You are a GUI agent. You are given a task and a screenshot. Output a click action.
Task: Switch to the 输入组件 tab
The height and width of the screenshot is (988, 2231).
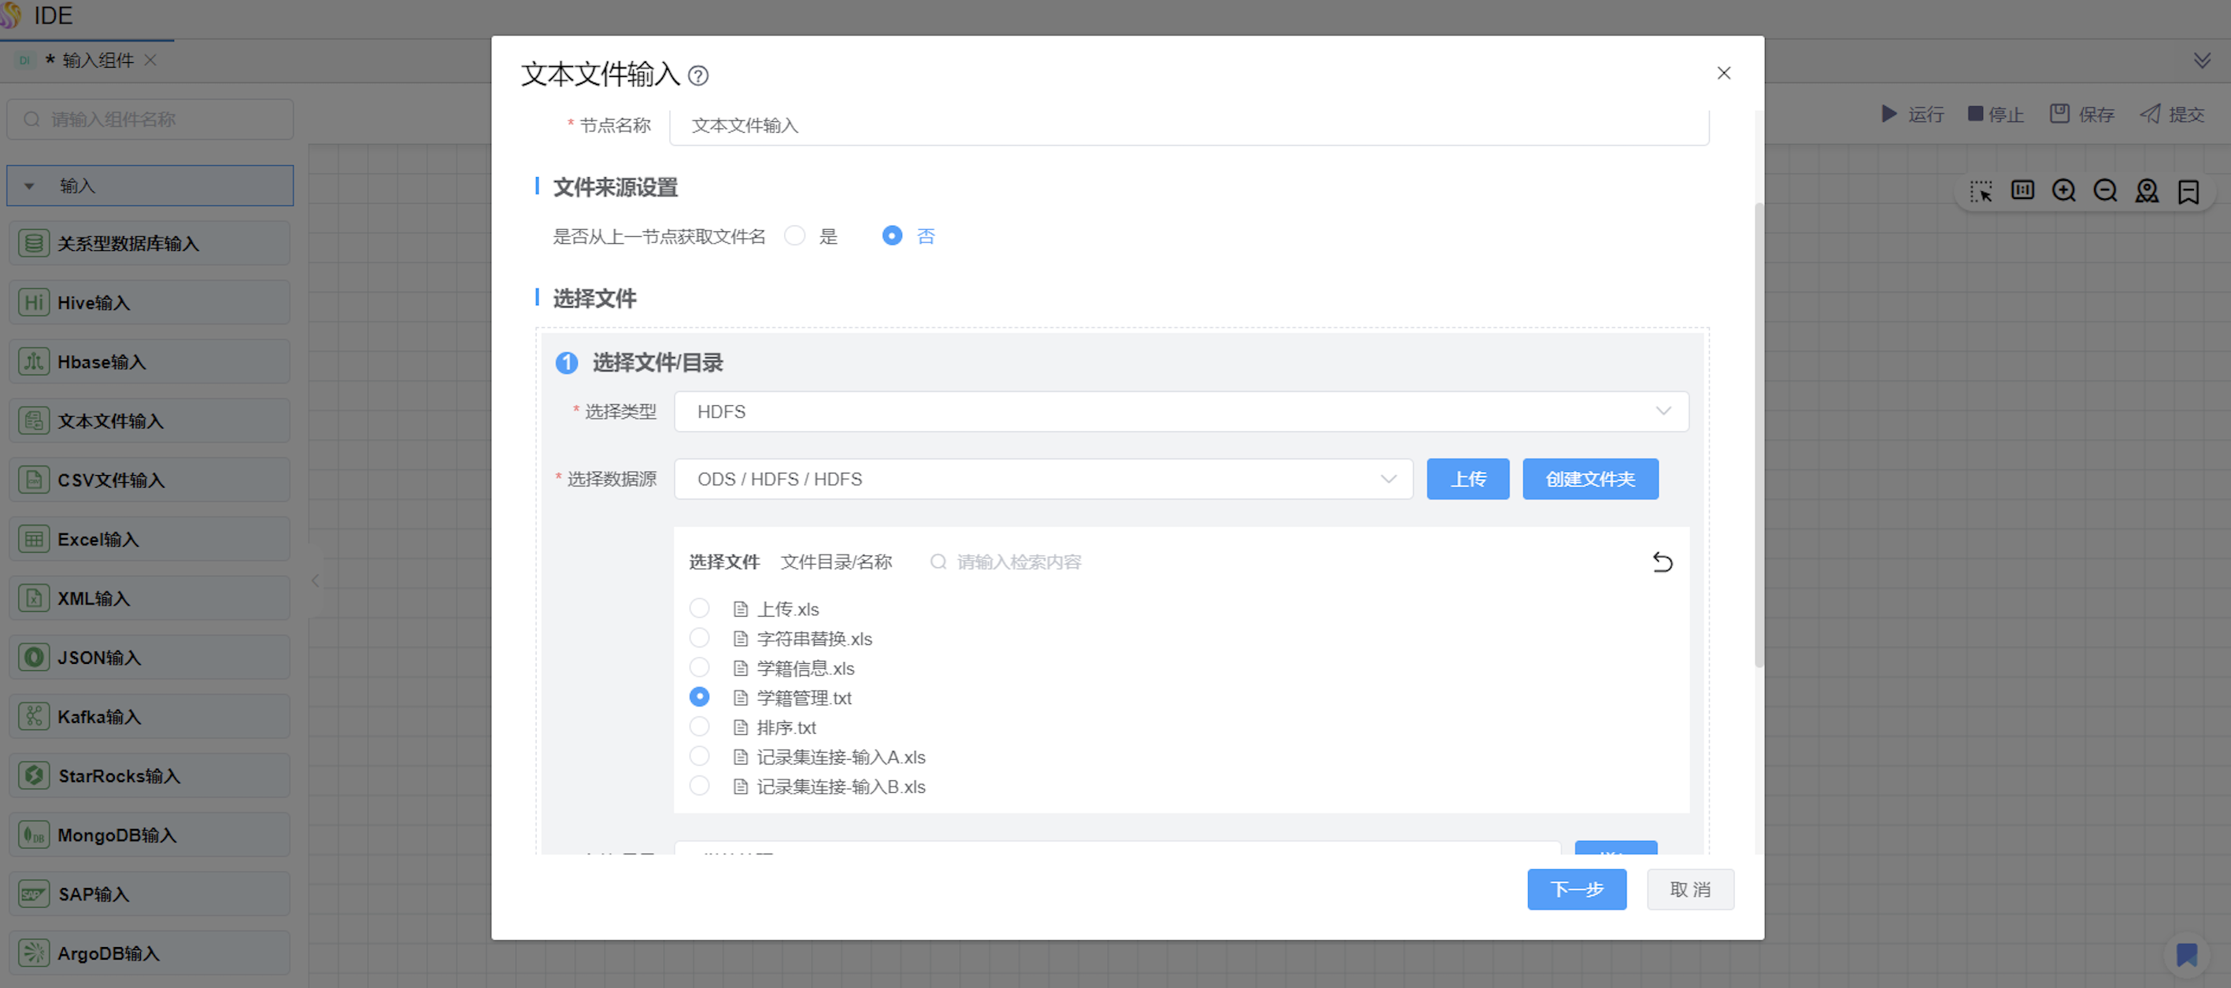coord(97,61)
